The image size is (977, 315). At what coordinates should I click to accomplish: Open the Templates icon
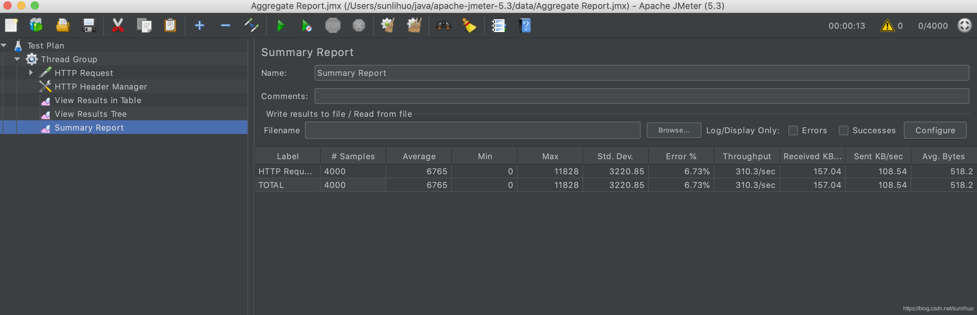tap(37, 26)
